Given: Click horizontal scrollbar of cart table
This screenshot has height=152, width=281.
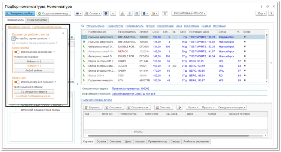Looking at the screenshot, I should tap(169, 136).
